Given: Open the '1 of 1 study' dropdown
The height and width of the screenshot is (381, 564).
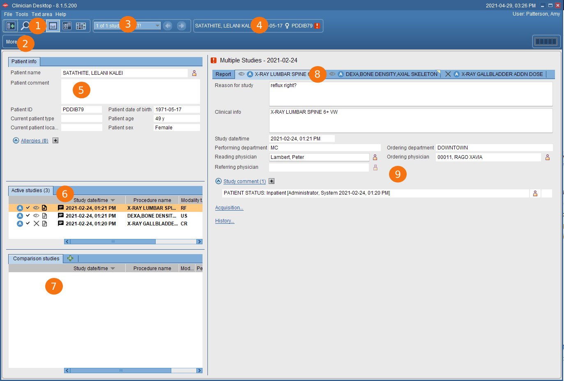Looking at the screenshot, I should click(157, 26).
